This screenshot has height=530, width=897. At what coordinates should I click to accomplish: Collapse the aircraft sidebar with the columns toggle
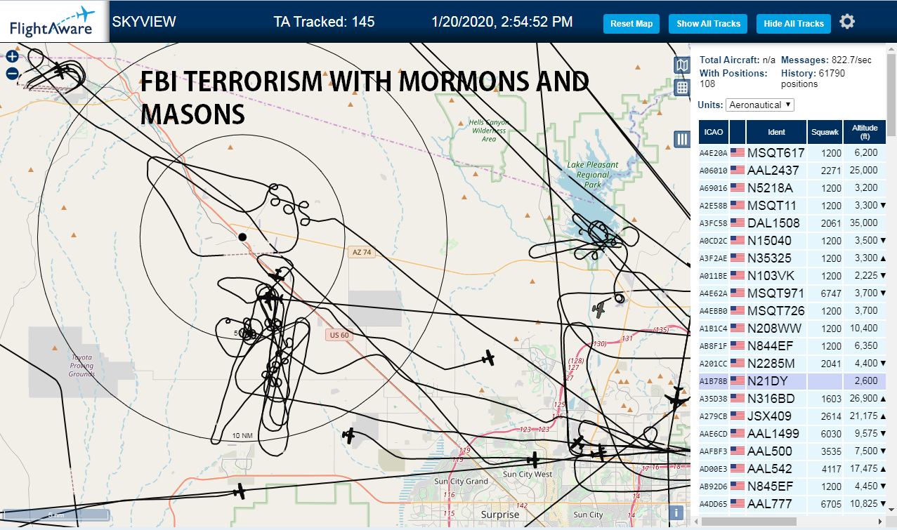point(681,139)
